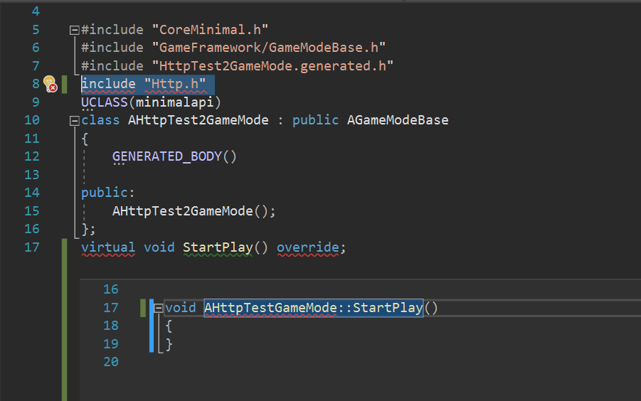The height and width of the screenshot is (401, 641).
Task: Collapse the #include block at line 5
Action: (74, 31)
